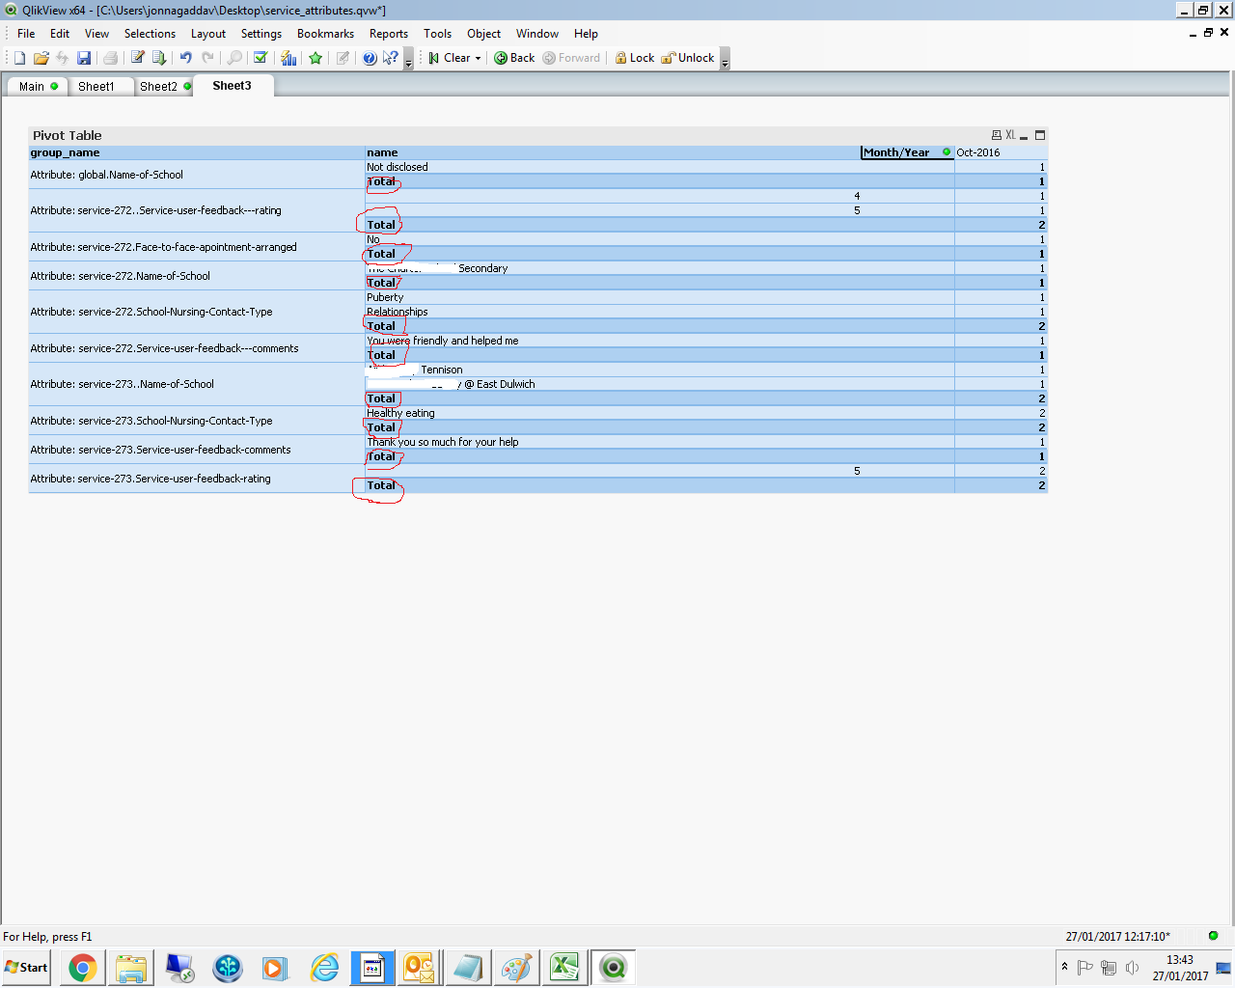This screenshot has height=988, width=1235.
Task: Send pivot table to Excel via XL icon
Action: click(1010, 135)
